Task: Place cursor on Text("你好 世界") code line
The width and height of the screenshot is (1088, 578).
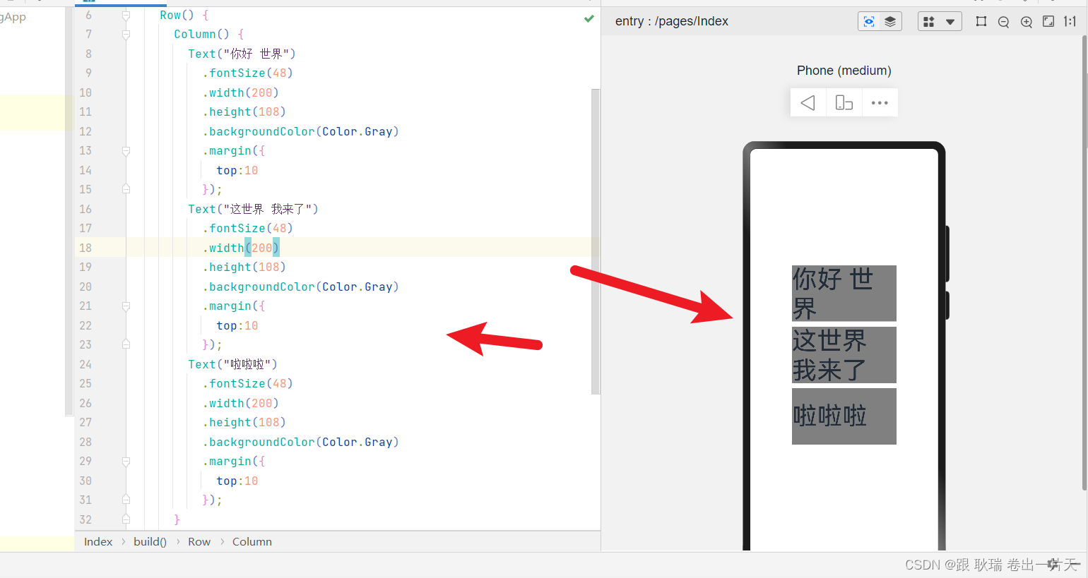Action: pos(242,54)
